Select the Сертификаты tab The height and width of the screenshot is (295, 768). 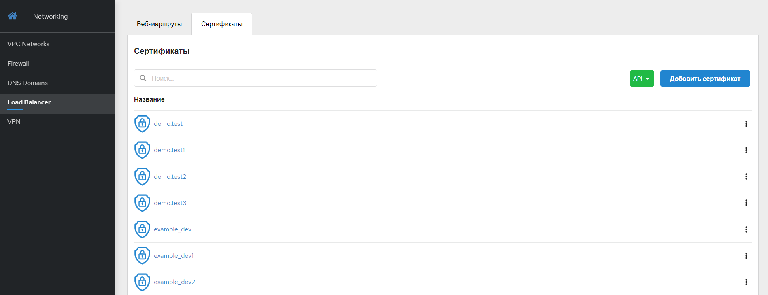221,24
